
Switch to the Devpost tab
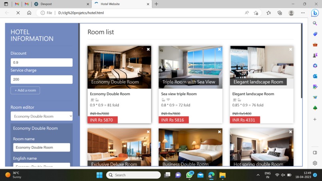(x=62, y=4)
